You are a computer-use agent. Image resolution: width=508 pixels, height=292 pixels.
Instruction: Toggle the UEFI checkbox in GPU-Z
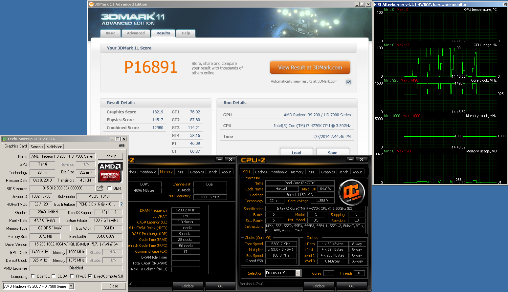tap(109, 188)
